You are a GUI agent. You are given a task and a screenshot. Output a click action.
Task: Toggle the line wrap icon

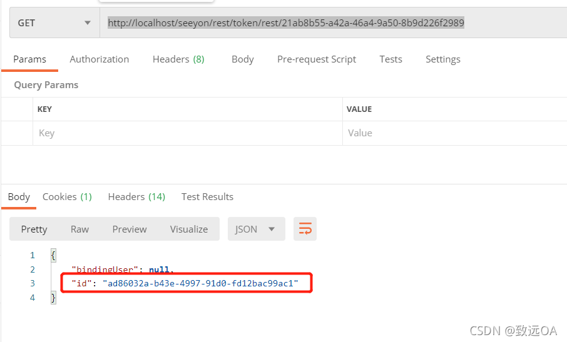305,229
